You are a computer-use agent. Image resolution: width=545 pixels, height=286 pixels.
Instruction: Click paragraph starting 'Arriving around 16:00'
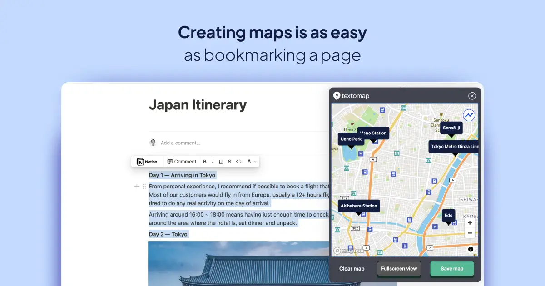(x=239, y=219)
